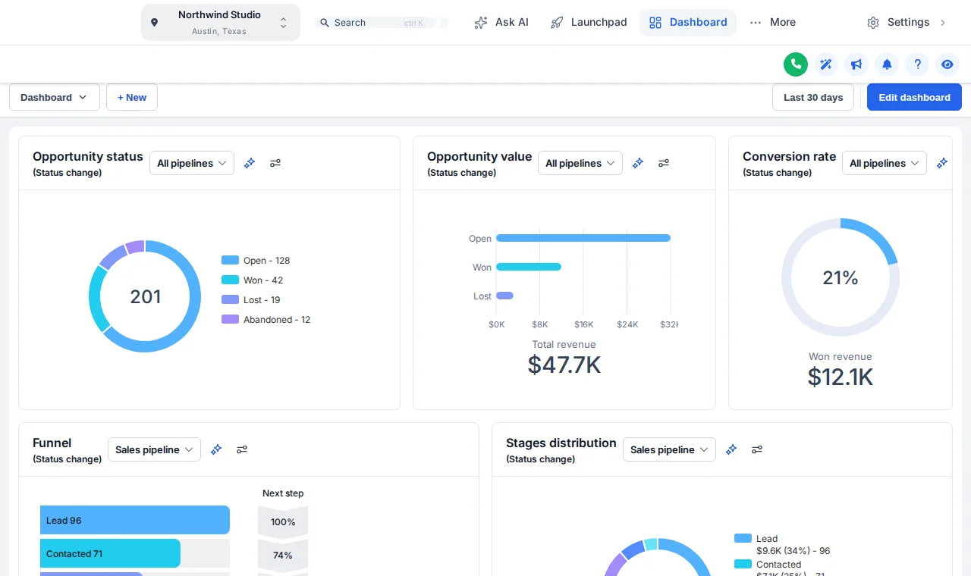Toggle the Open - 128 legend entry
971x576 pixels.
[256, 261]
